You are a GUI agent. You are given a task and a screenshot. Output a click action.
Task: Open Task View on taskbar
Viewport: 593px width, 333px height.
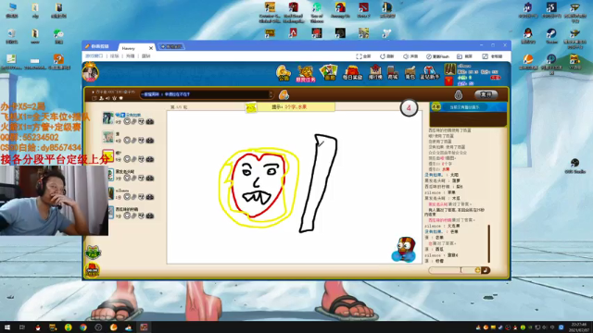[x=22, y=327]
